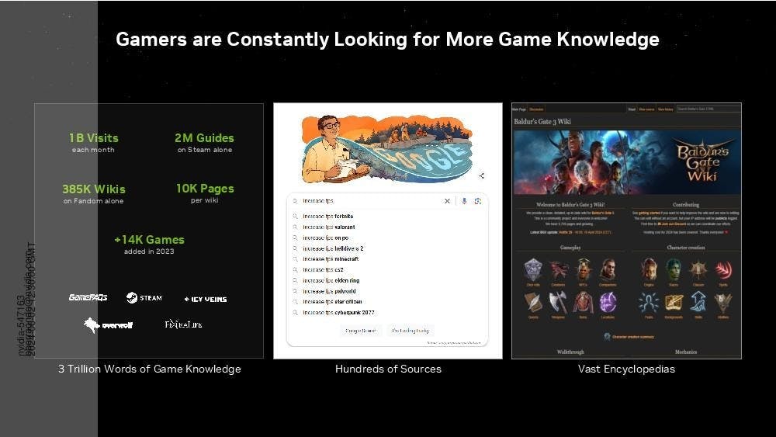Click the Fextralife logo
The width and height of the screenshot is (776, 437).
[x=183, y=324]
